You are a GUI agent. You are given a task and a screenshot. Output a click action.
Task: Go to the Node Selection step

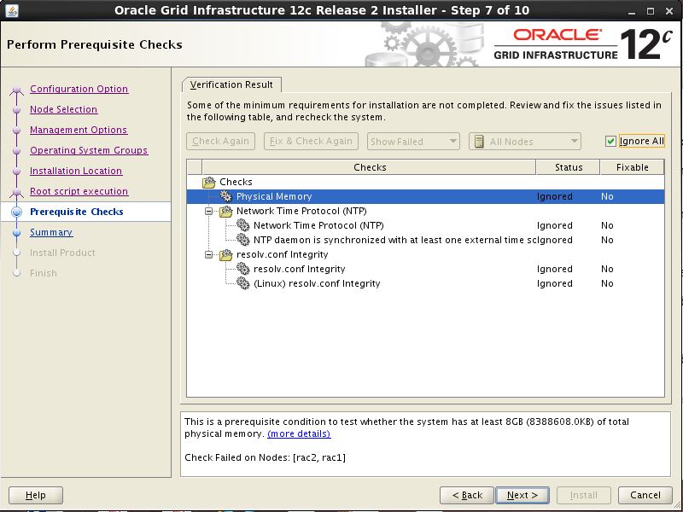pyautogui.click(x=63, y=109)
